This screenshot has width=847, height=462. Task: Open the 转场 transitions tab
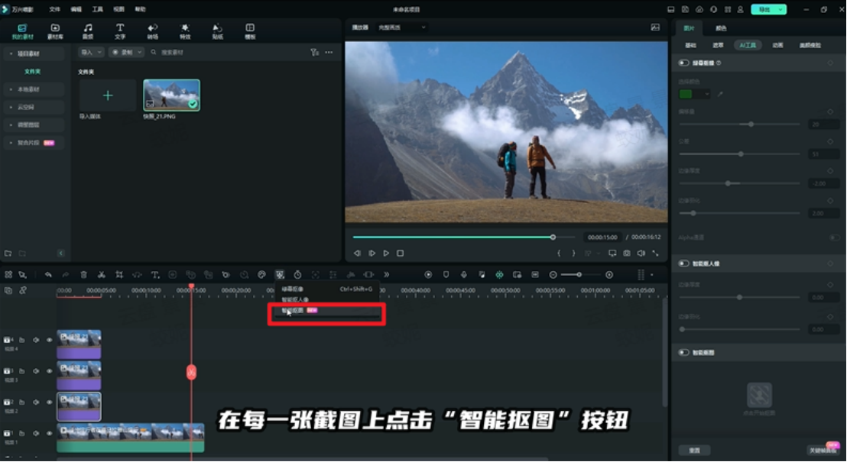(x=153, y=31)
